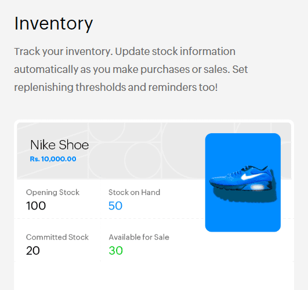Click the Stock on Hand label

(135, 192)
